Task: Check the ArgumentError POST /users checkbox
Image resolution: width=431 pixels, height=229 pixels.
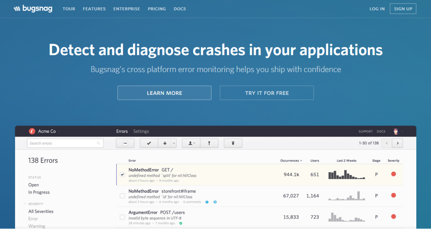Action: (122, 217)
